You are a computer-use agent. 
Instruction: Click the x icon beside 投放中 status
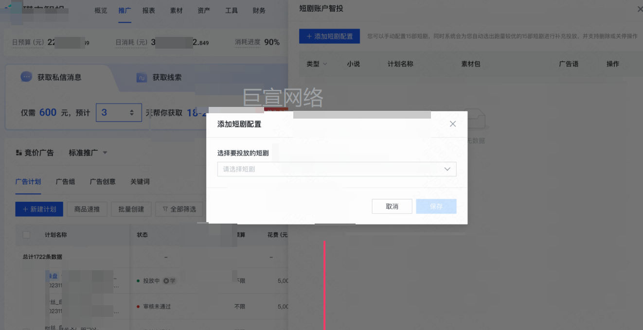point(166,281)
